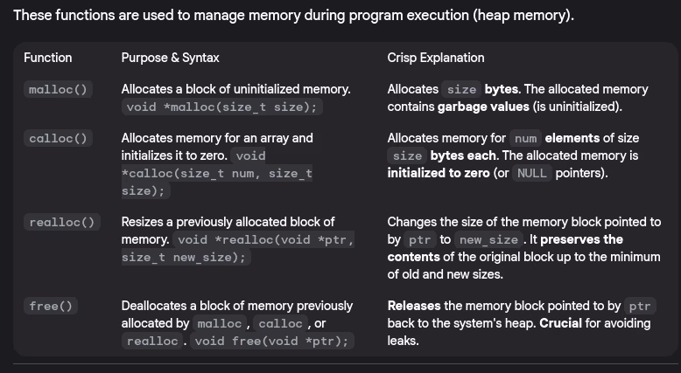Click the "calloc" code chip in free() description
Viewport: 681px width, 373px height.
click(x=280, y=324)
